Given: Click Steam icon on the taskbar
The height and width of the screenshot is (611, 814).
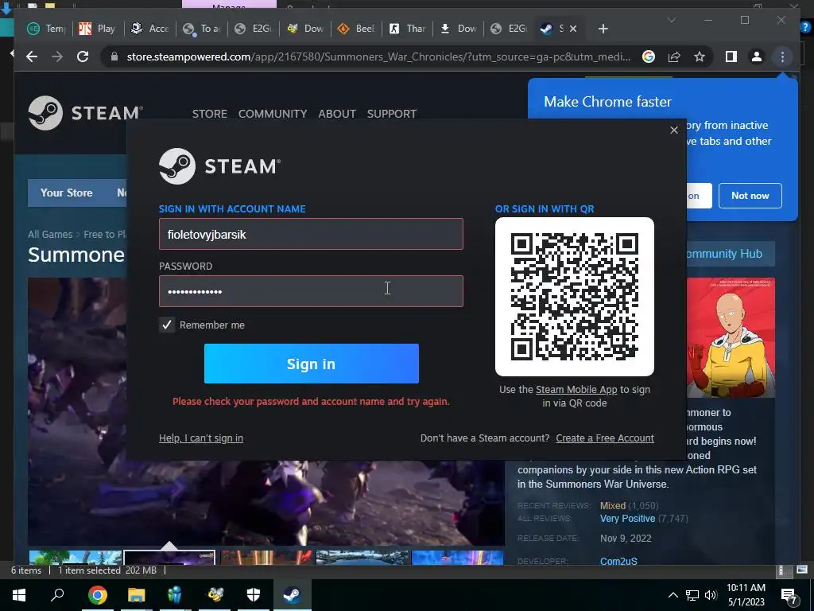Looking at the screenshot, I should tap(293, 595).
